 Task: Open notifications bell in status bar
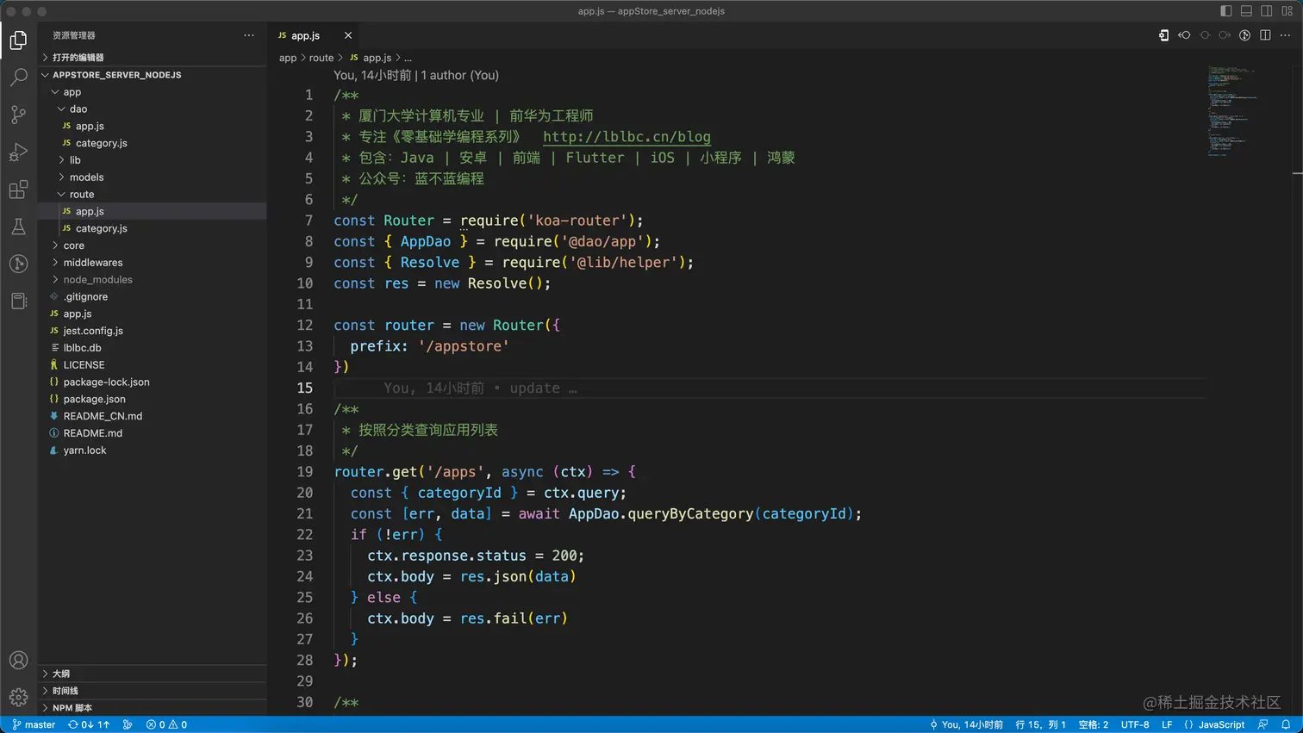(1286, 725)
